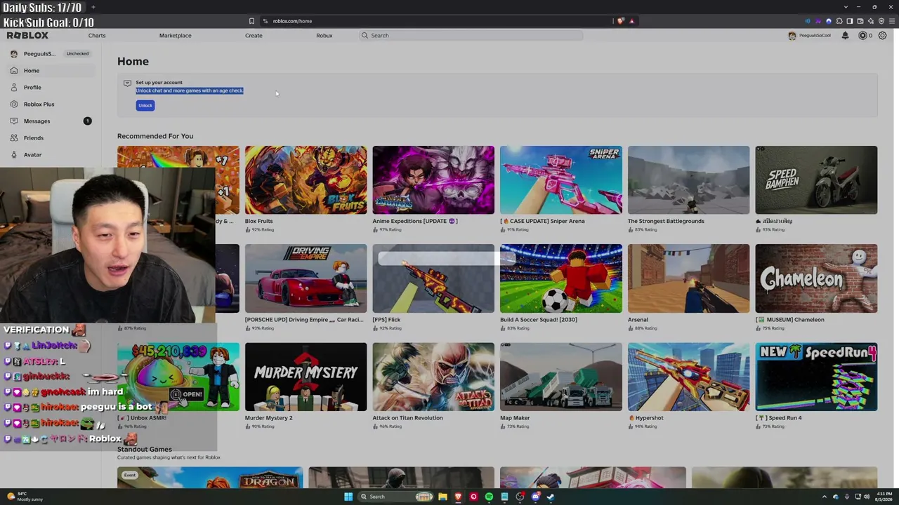Click the Messages unread count badge
Viewport: 899px width, 505px height.
pos(87,121)
